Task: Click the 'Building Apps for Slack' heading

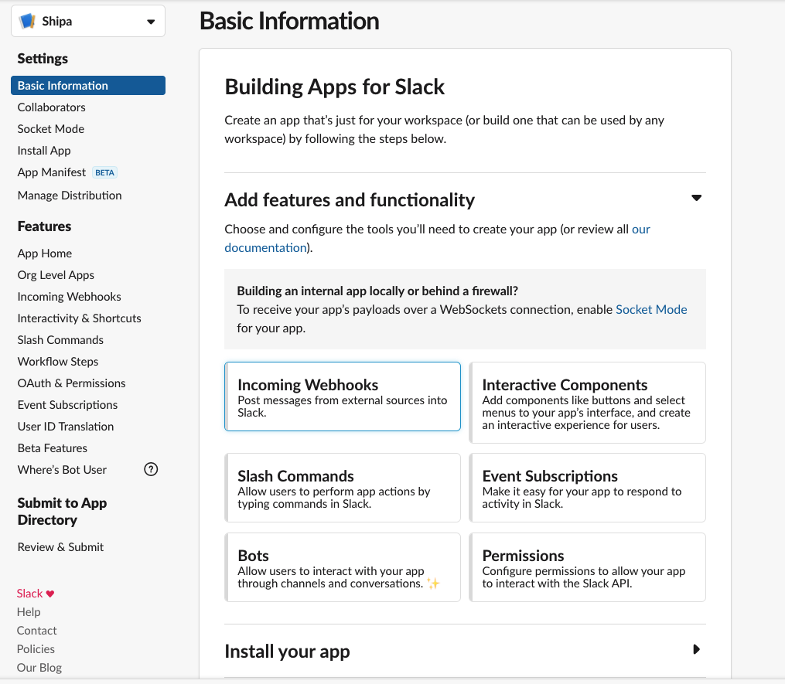Action: click(x=334, y=87)
